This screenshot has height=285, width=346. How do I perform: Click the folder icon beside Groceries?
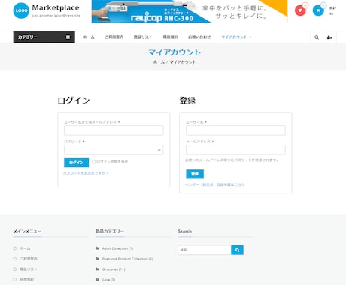[97, 269]
